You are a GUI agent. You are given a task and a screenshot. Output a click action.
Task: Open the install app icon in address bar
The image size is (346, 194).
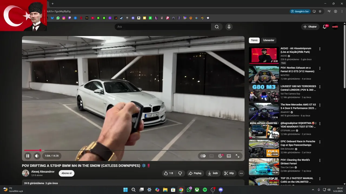coord(314,11)
